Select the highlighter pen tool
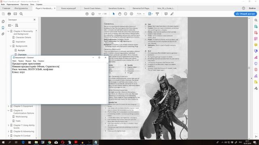The image size is (259, 145). (172, 14)
